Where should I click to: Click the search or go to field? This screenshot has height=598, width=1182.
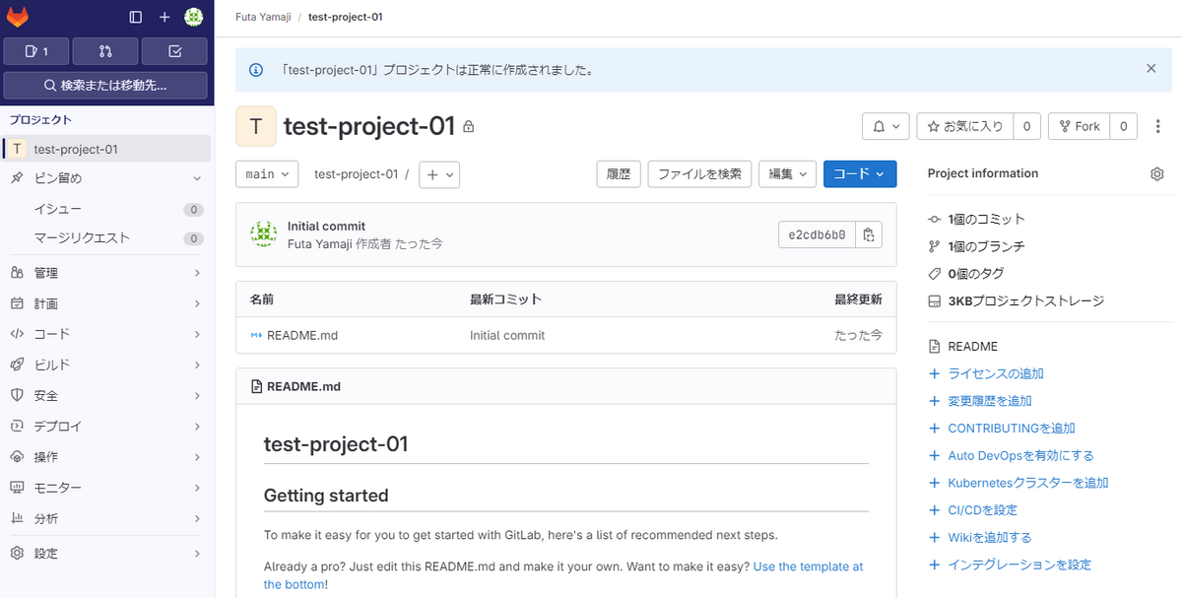click(105, 85)
